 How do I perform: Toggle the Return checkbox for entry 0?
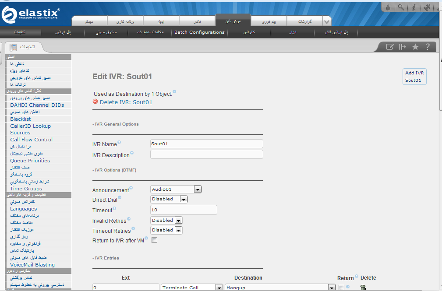click(341, 287)
